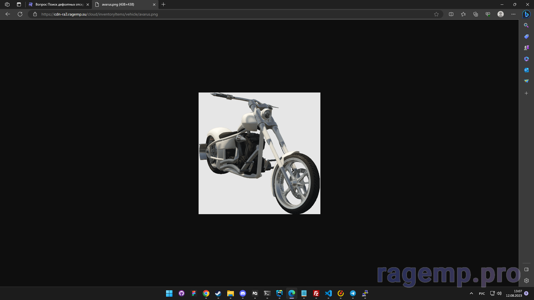Open sidebar Search icon

(x=526, y=25)
